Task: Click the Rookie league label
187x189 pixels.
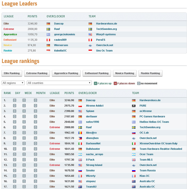Action: 8,51
